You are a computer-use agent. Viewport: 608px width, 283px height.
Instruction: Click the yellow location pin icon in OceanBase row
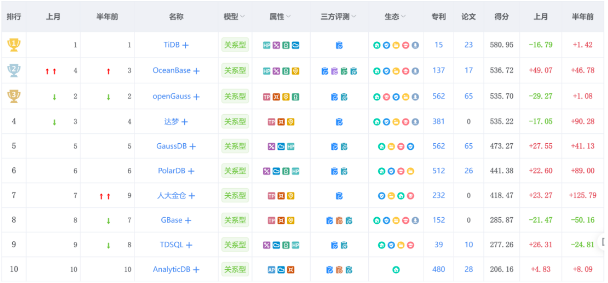coord(295,71)
